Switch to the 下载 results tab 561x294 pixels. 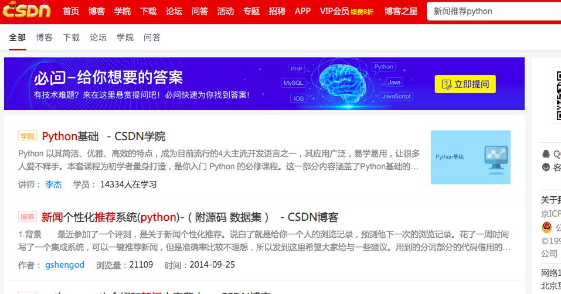coord(71,37)
